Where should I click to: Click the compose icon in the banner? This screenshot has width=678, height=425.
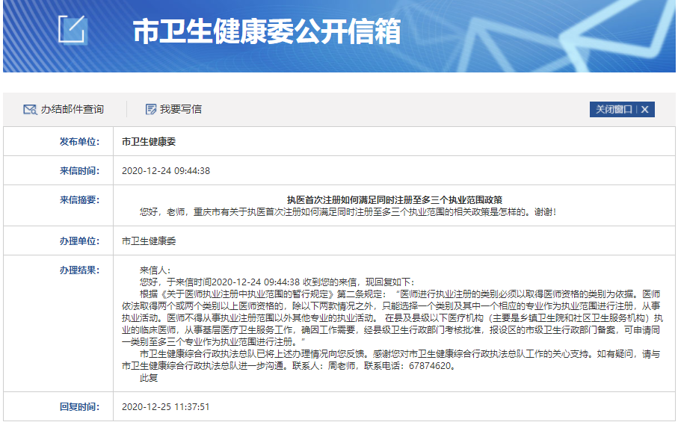pyautogui.click(x=73, y=31)
